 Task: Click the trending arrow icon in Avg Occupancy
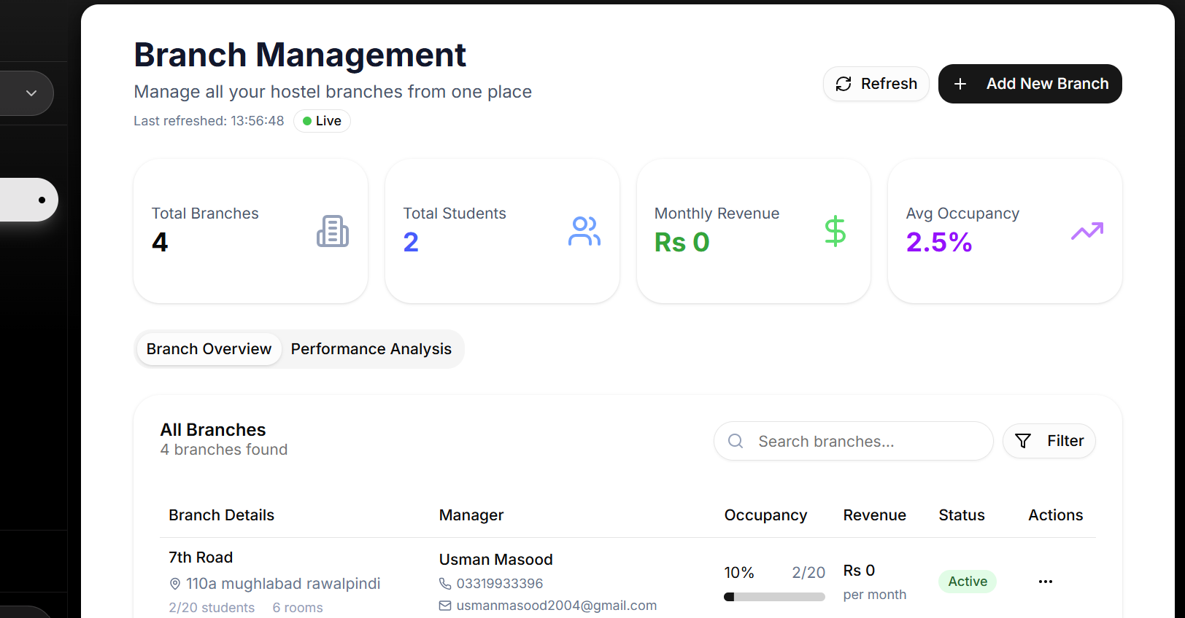click(1086, 231)
